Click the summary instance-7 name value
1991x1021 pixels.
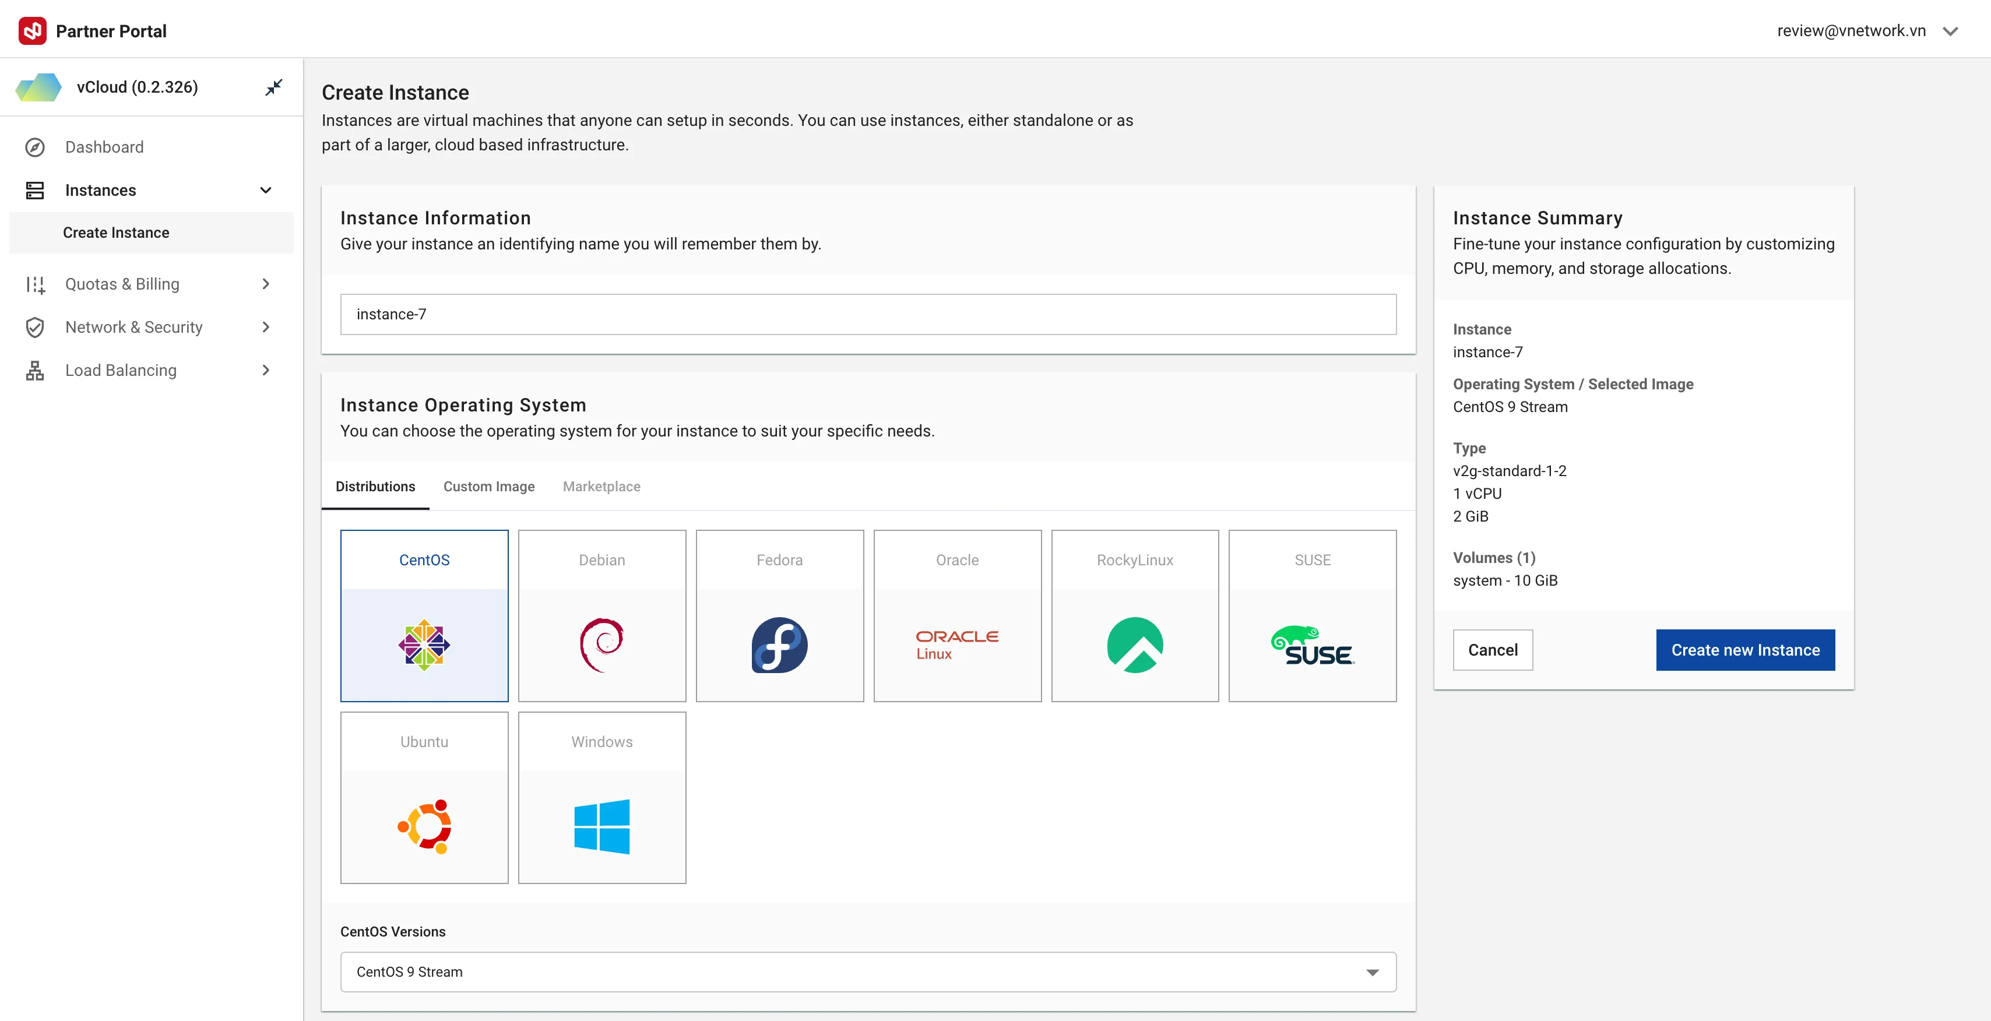click(1488, 351)
